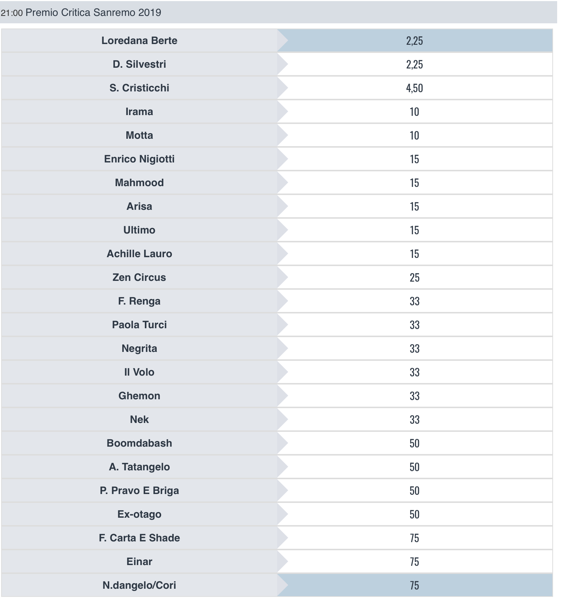Choose Il Volo at 33
Viewport: 569px width, 598px height.
pyautogui.click(x=414, y=372)
